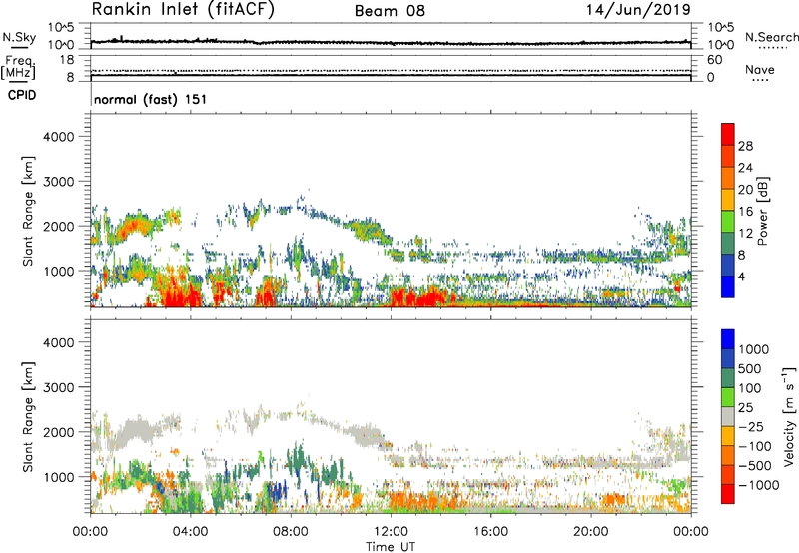Viewport: 799px width, 553px height.
Task: Click "Slant Range [km]" label of power panel
Action: click(28, 211)
